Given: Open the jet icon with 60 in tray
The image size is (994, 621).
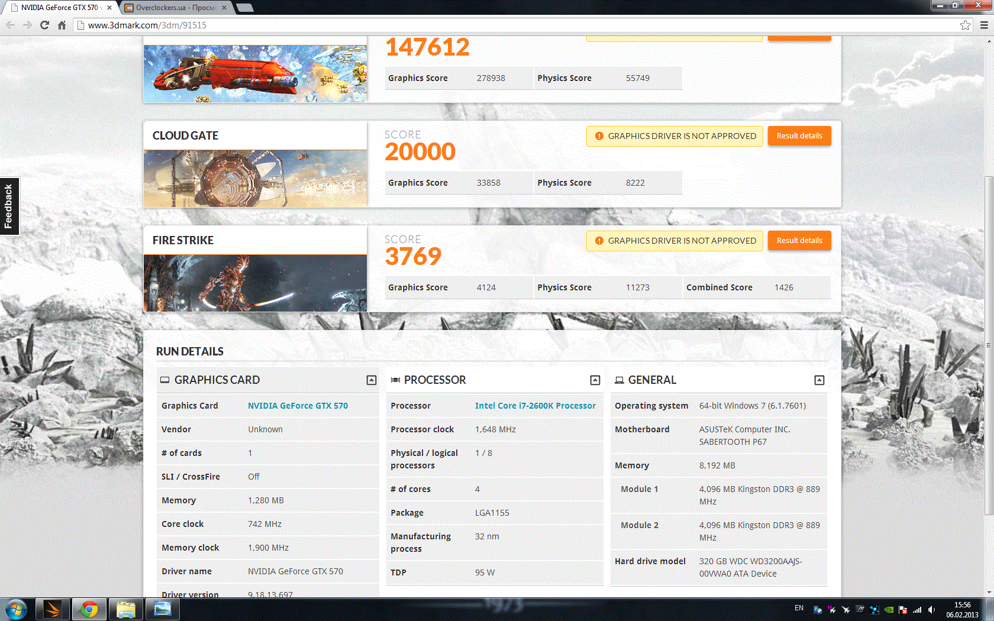Looking at the screenshot, I should pyautogui.click(x=832, y=610).
